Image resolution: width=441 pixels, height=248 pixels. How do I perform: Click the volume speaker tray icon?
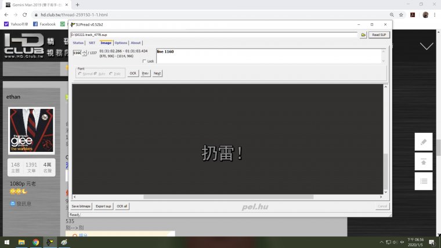(x=395, y=242)
